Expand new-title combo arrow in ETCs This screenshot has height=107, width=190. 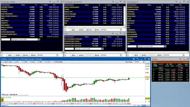tap(103, 49)
